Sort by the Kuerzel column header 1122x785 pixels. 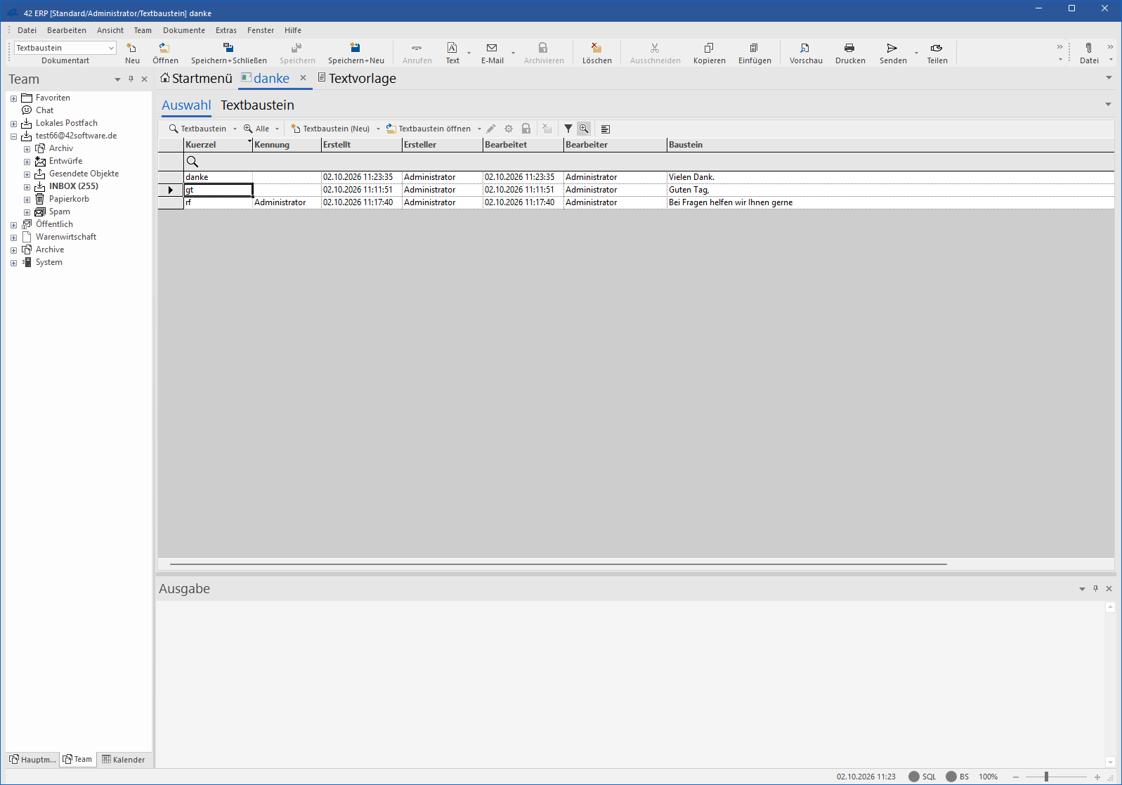[x=218, y=145]
